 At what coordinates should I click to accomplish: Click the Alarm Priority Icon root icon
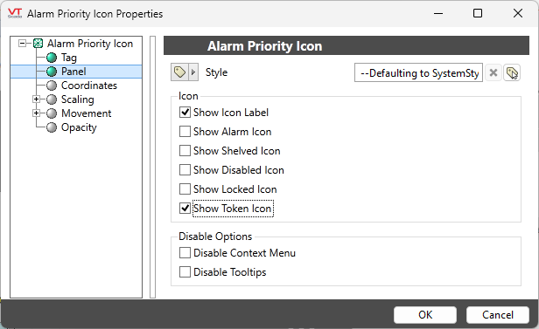point(38,44)
